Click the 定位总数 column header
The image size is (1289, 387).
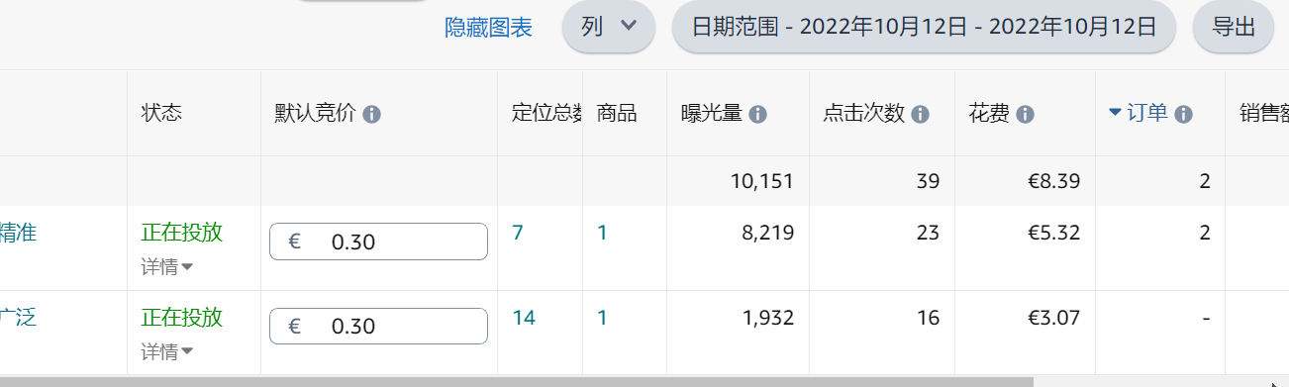[546, 114]
